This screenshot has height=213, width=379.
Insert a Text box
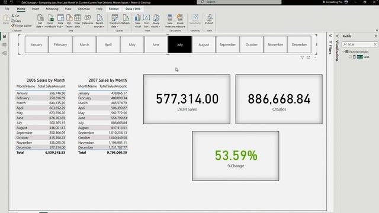146,21
